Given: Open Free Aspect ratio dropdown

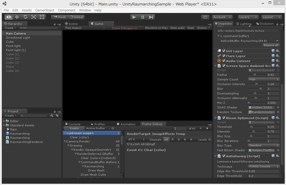Looking at the screenshot, I should point(85,28).
